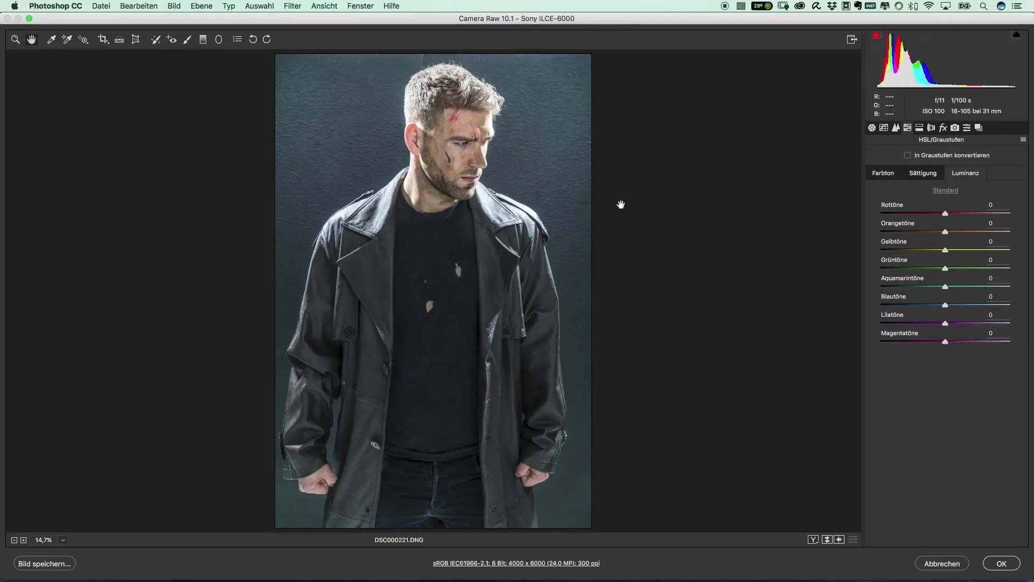This screenshot has width=1034, height=582.
Task: Select the Zoom tool magnifier
Action: (x=16, y=39)
